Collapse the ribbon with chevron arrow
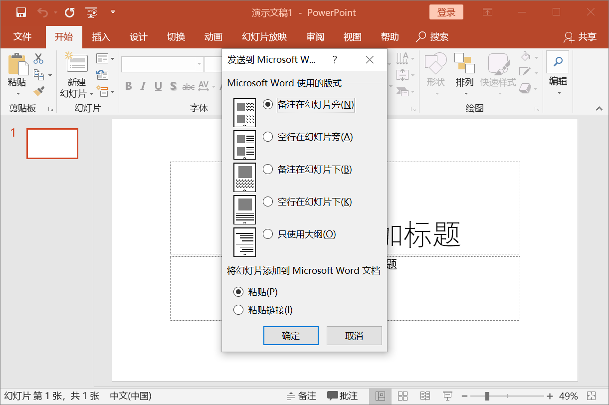Screen dimensions: 609x405 [599, 108]
